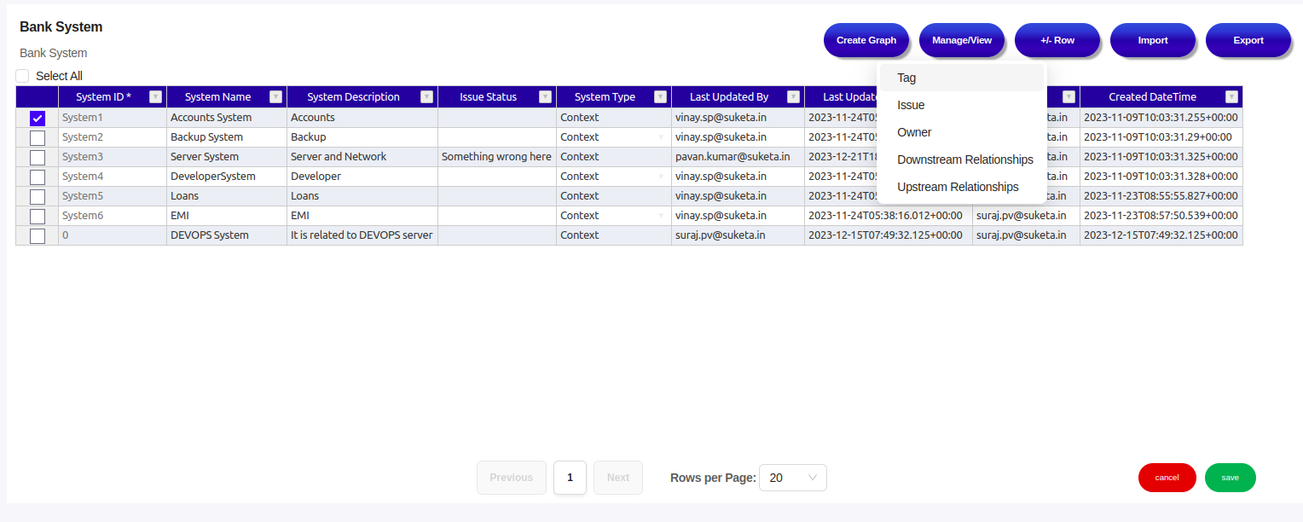The width and height of the screenshot is (1303, 522).
Task: Open the Rows per Page dropdown
Action: point(792,478)
